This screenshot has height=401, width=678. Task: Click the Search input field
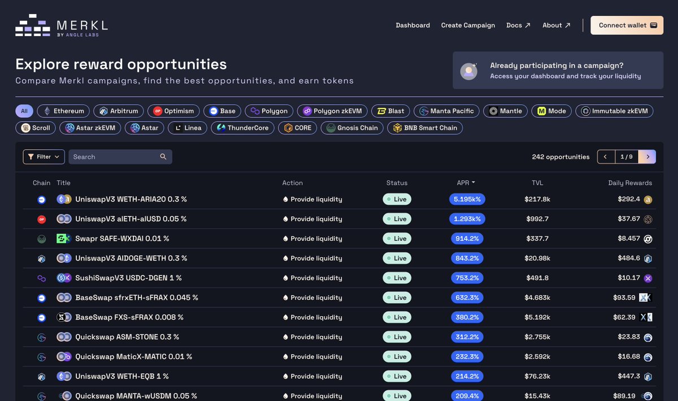120,157
